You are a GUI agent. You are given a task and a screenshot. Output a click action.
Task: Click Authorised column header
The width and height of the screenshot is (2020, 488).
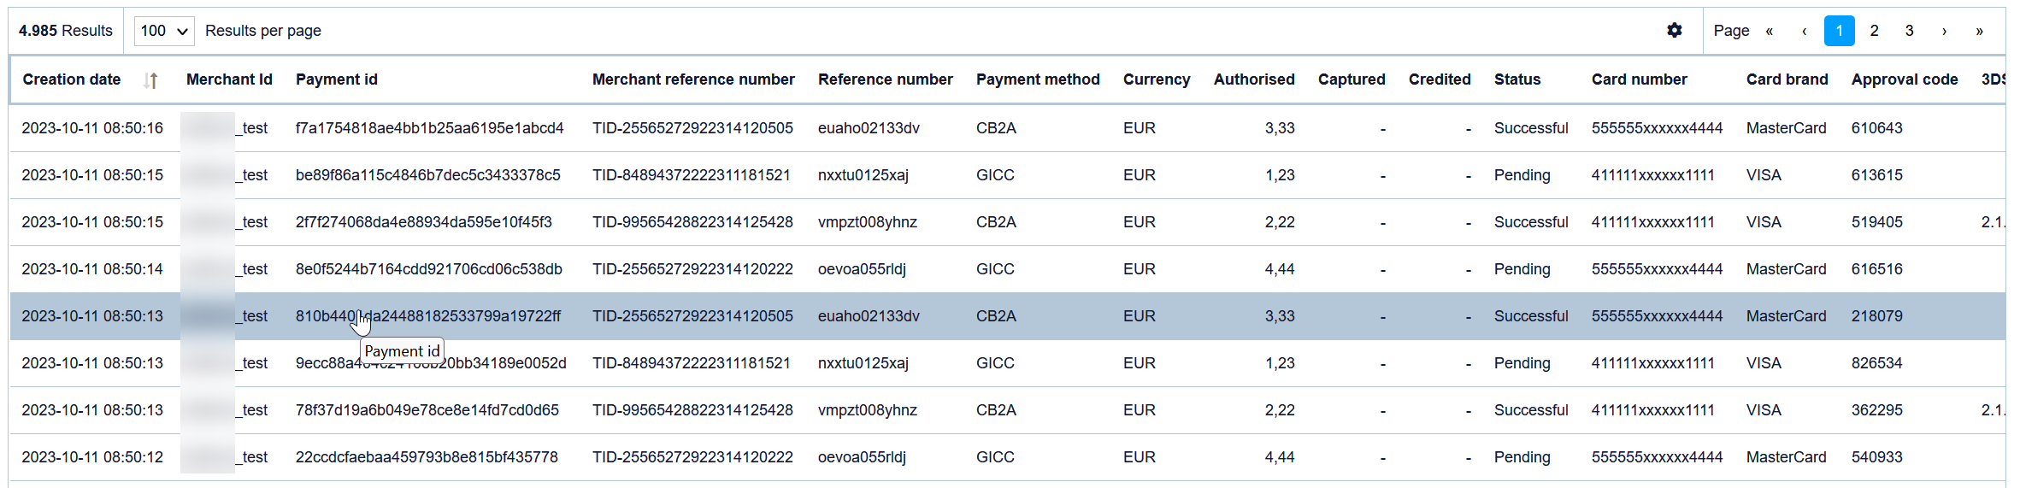coord(1253,79)
